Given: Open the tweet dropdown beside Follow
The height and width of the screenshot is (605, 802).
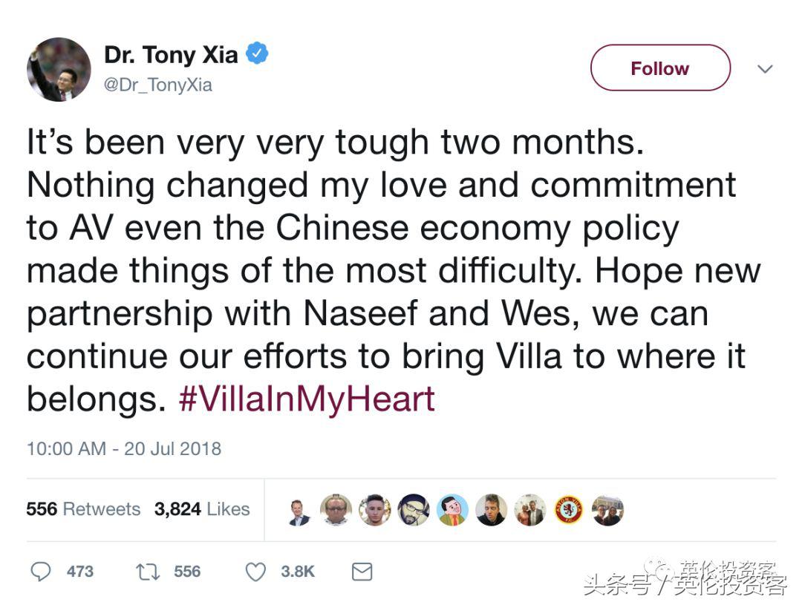Looking at the screenshot, I should (766, 68).
